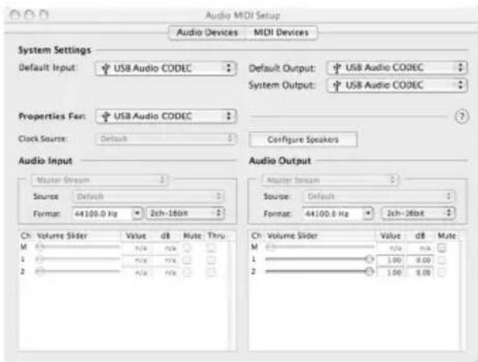Screen dimensions: 478x362
Task: Click the System Settings heading
Action: (55, 50)
